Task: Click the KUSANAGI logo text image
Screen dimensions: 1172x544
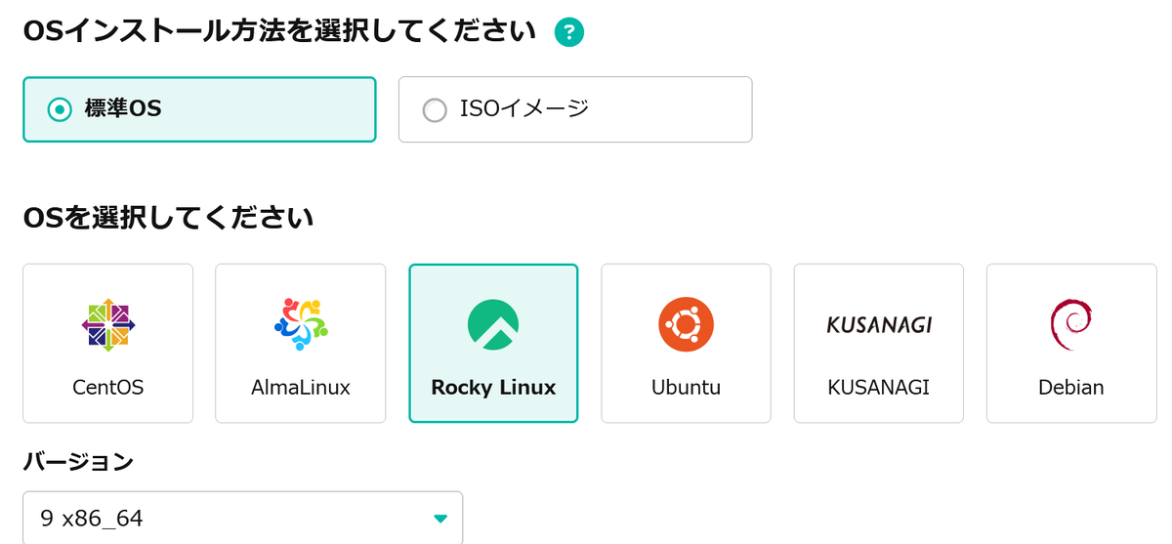Action: coord(879,325)
